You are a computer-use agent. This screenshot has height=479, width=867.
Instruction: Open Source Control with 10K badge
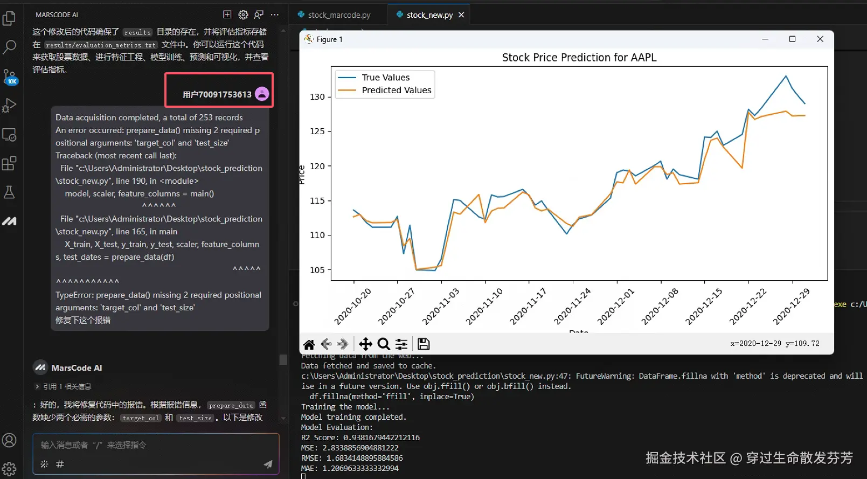9,77
